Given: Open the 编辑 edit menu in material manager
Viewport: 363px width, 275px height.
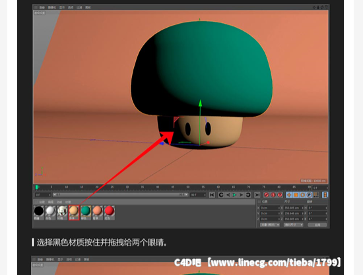Looking at the screenshot, I should tap(51, 202).
